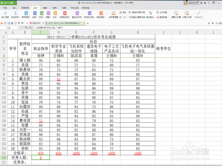
Task: Click Trace Precedents (追踪引用单元格)
Action: tap(137, 12)
